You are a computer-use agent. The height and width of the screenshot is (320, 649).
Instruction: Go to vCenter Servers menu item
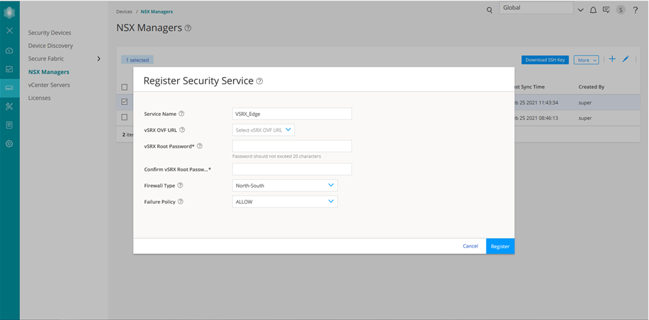tap(49, 85)
